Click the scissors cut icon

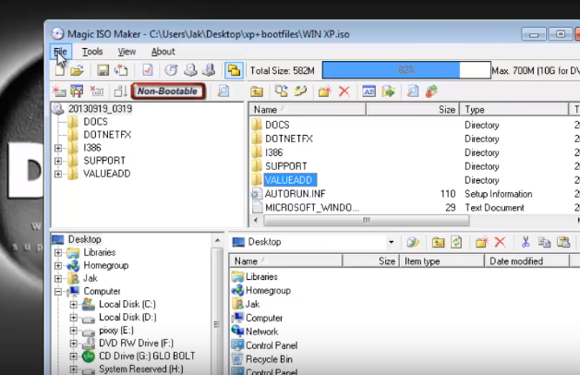(x=525, y=242)
